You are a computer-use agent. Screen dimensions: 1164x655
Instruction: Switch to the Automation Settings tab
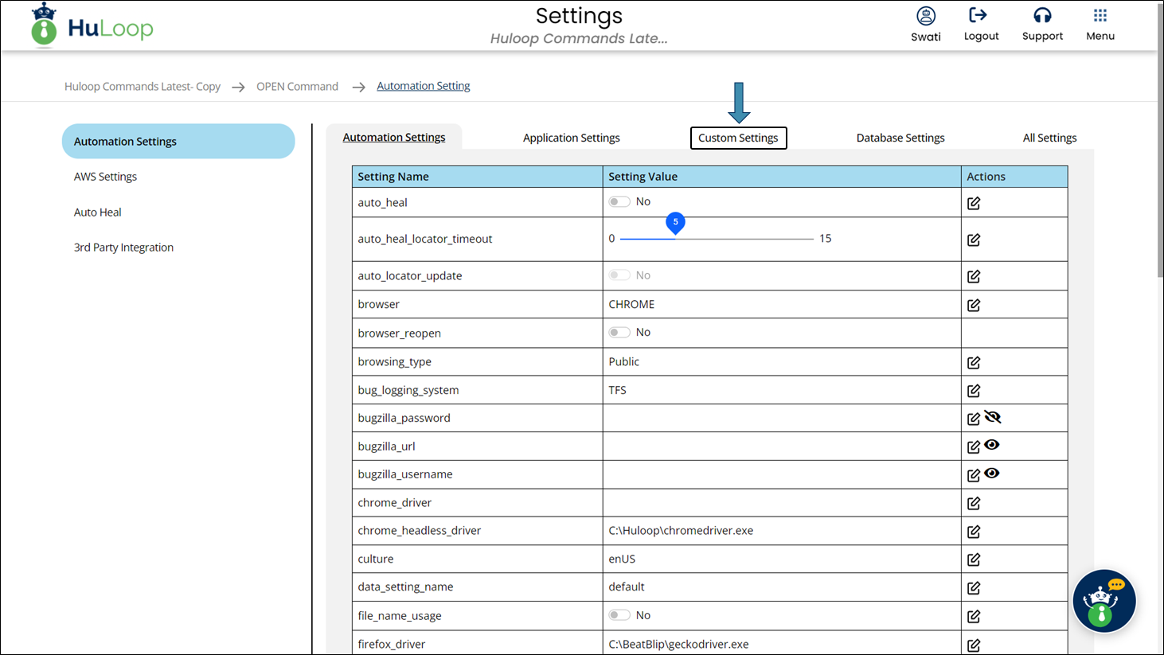[x=394, y=137]
